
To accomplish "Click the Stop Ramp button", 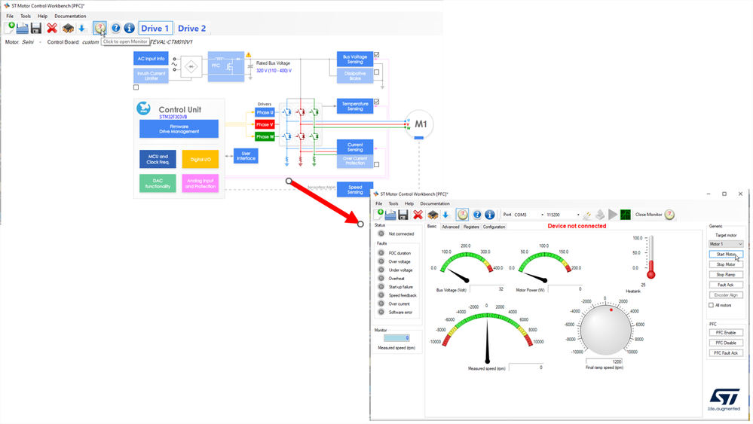I will [x=726, y=275].
